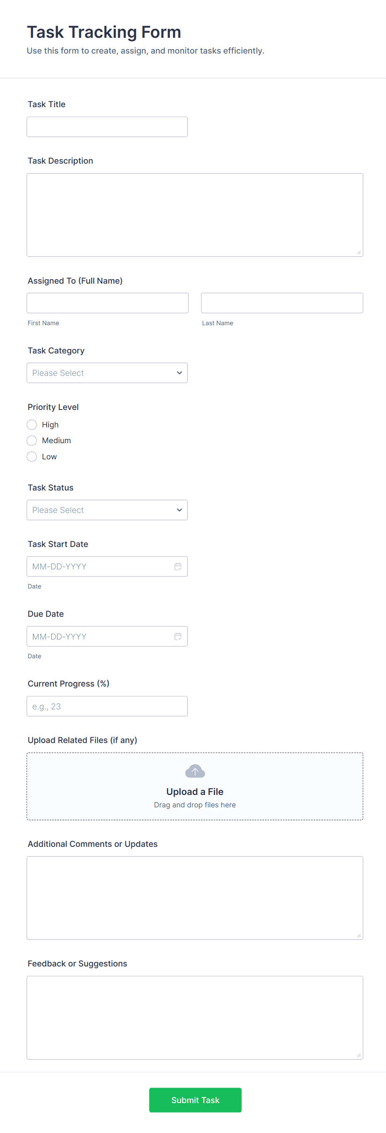Select the High priority radio button
The height and width of the screenshot is (1133, 386).
coord(32,424)
